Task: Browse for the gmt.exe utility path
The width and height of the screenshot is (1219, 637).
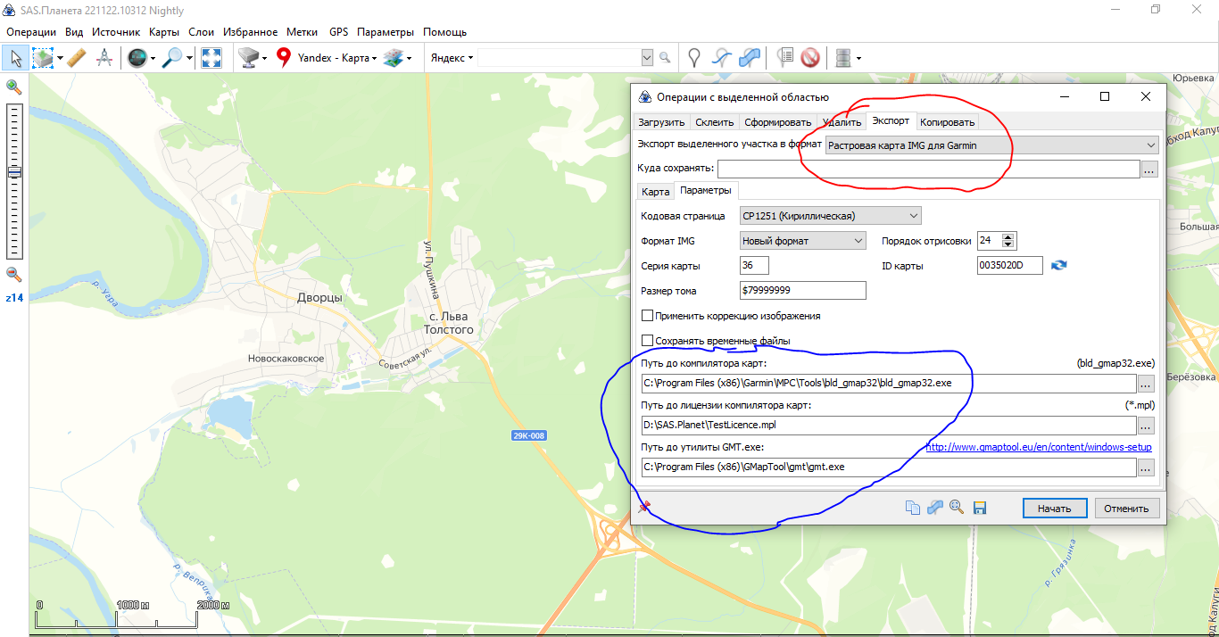Action: pos(1146,467)
